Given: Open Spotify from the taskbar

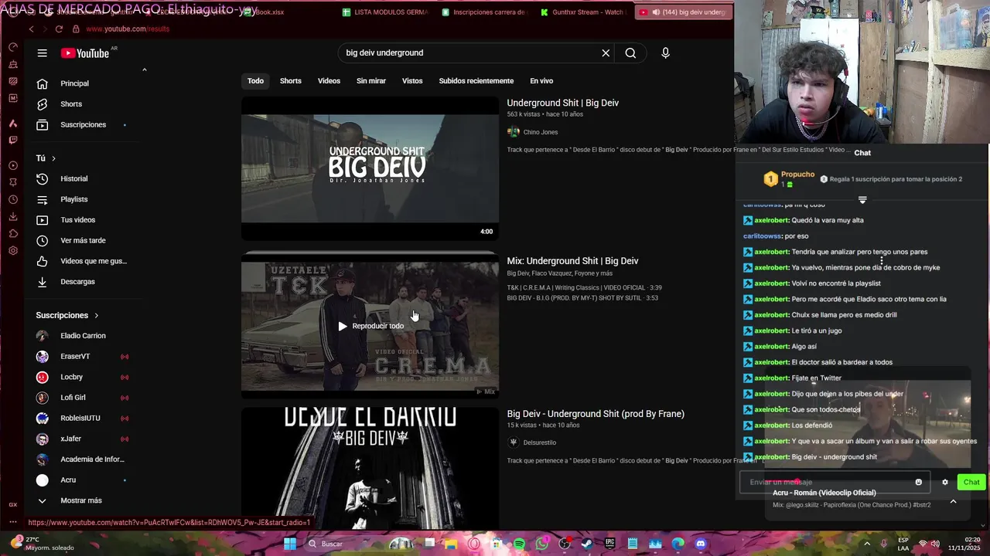Looking at the screenshot, I should click(x=520, y=544).
